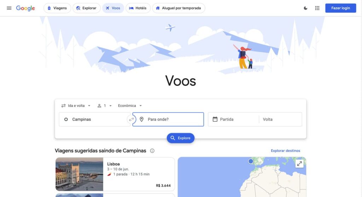Click the blue Explore search button

(181, 138)
